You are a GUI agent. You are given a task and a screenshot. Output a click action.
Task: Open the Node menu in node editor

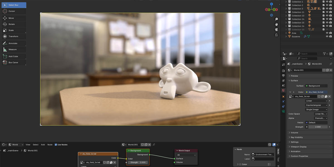coord(50,145)
